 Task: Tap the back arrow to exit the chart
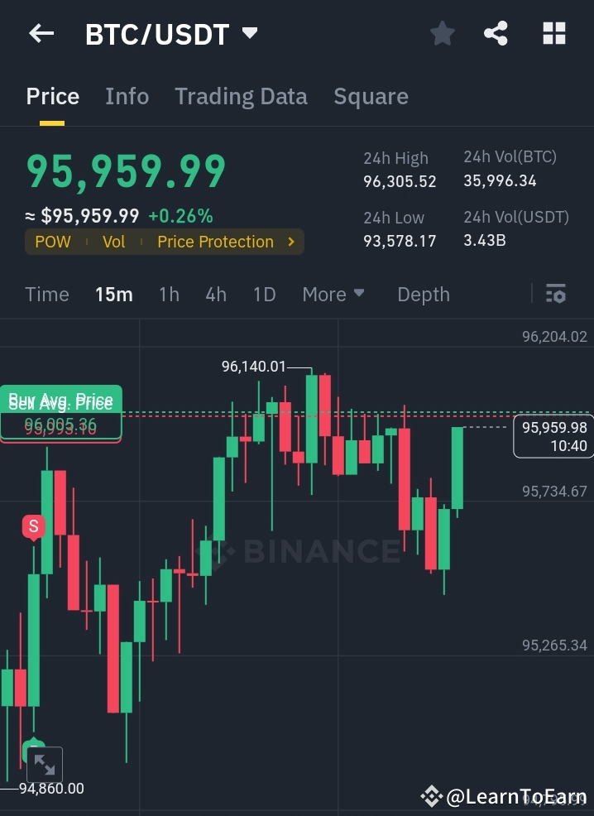click(x=41, y=33)
